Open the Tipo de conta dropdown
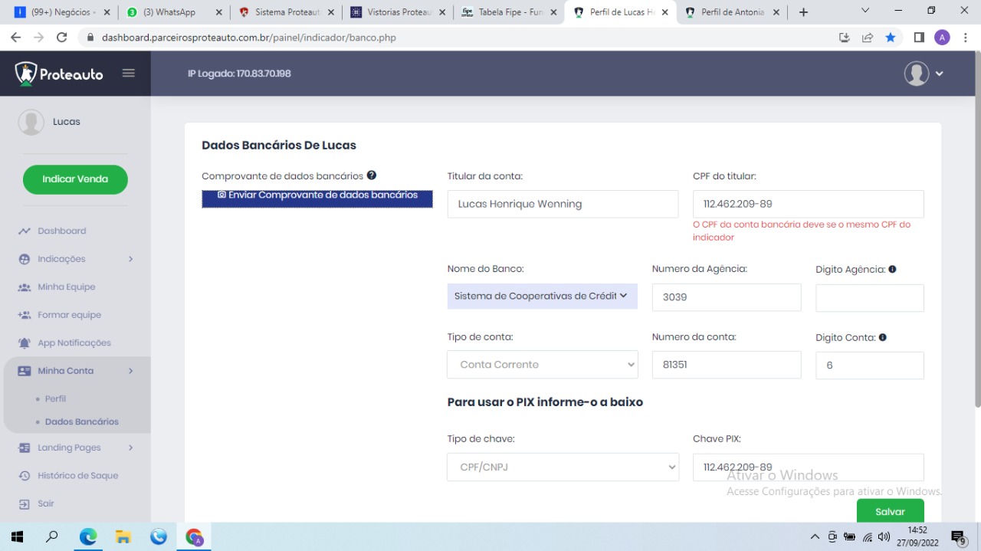 click(x=542, y=365)
